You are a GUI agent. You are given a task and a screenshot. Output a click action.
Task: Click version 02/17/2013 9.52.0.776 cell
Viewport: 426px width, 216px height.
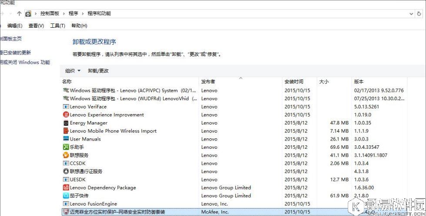coord(379,90)
